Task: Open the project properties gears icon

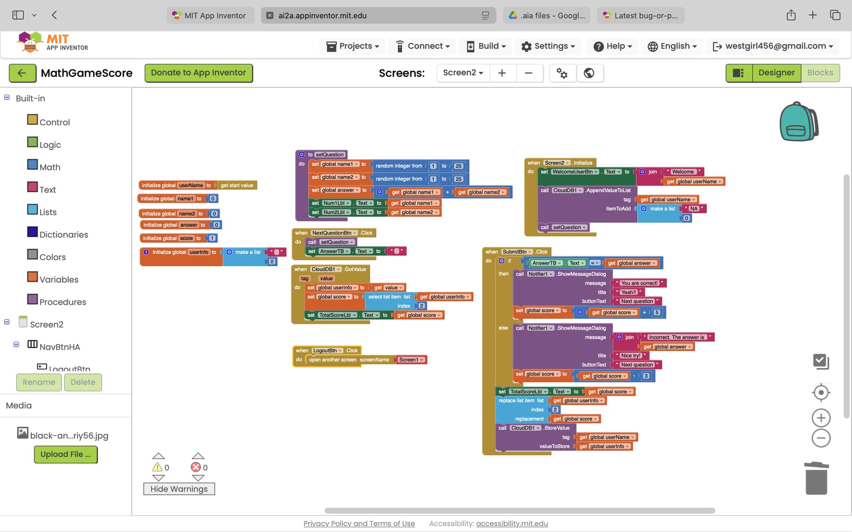Action: tap(562, 73)
